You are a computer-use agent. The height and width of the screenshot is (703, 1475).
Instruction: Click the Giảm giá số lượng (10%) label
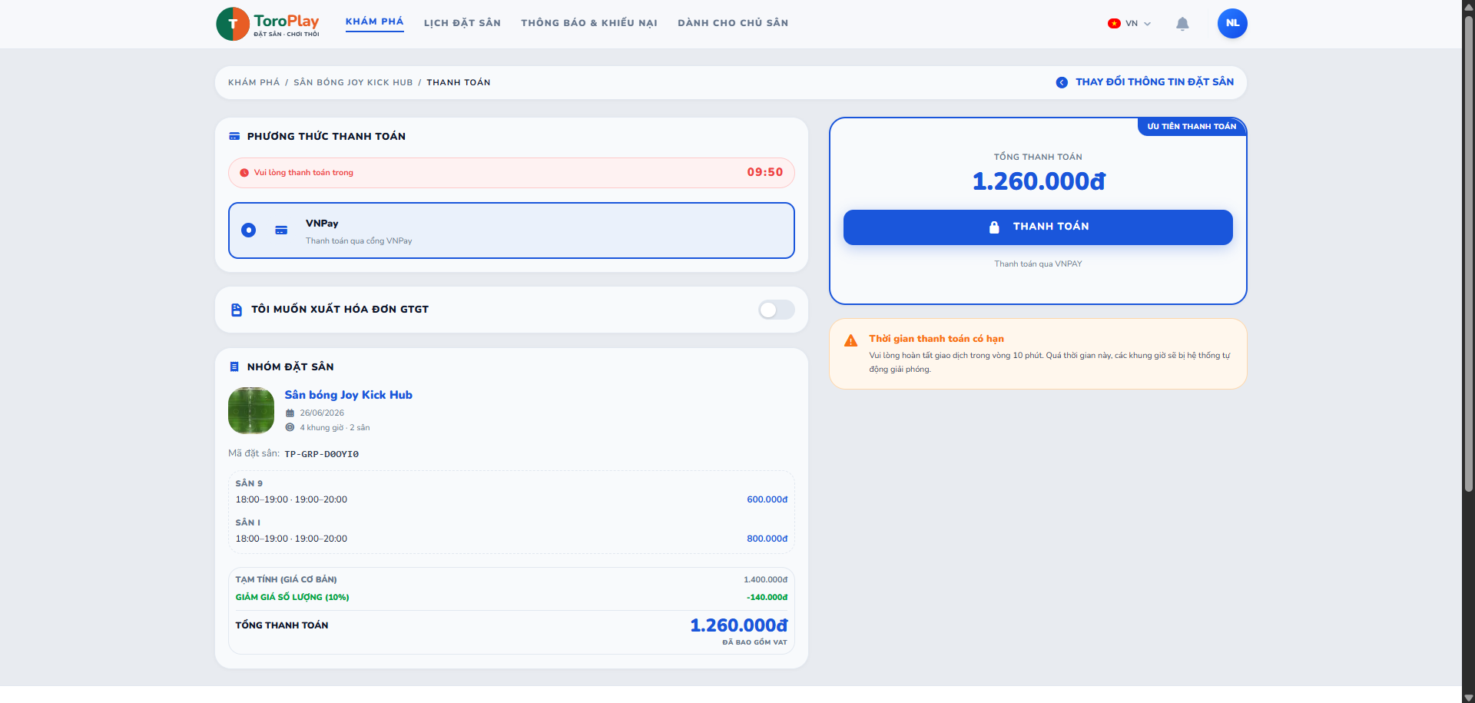point(293,597)
